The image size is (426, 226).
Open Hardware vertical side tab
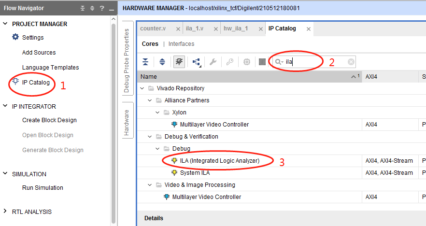point(127,121)
